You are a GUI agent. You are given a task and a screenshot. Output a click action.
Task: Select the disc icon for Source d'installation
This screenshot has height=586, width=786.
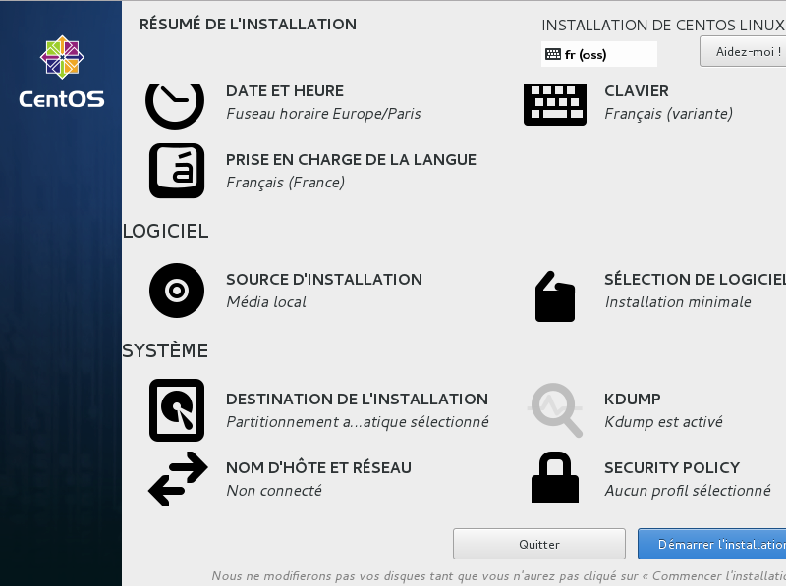point(177,291)
